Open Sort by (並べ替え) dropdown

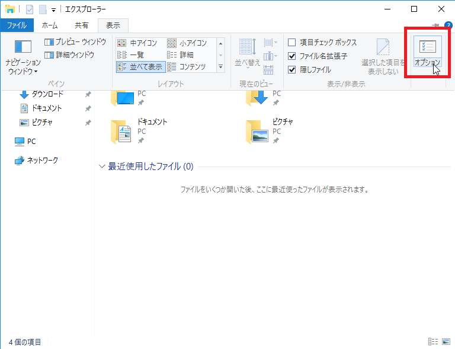coord(247,53)
